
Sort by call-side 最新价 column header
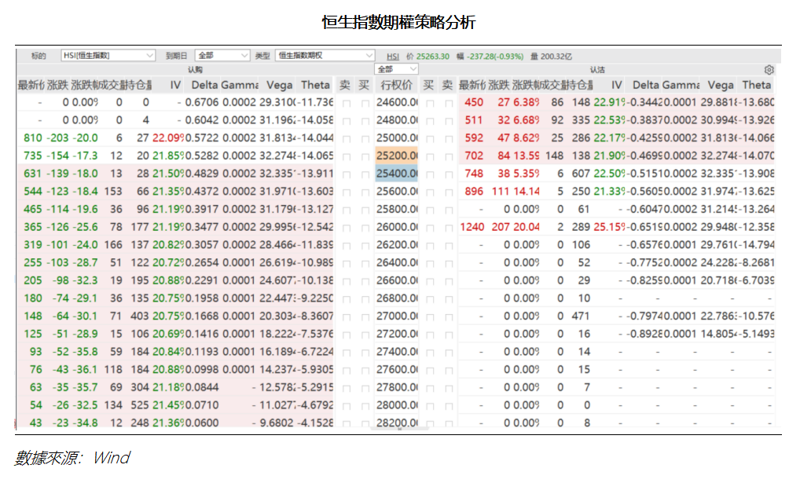pos(31,85)
